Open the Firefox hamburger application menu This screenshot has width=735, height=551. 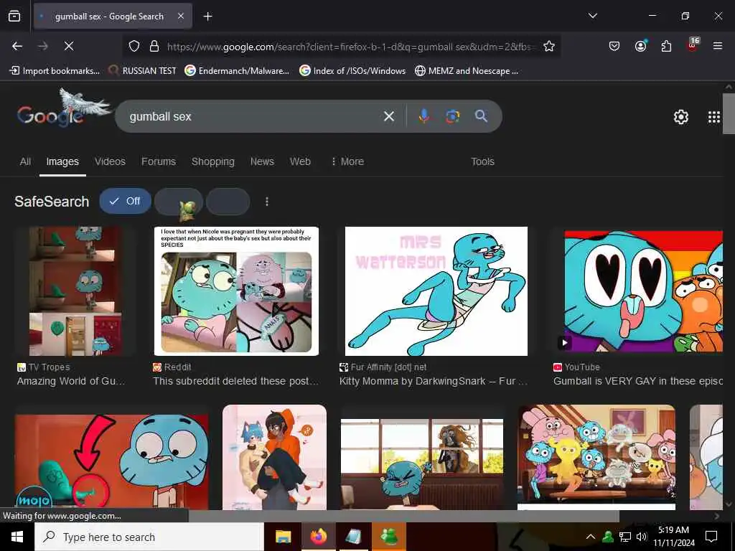(717, 46)
